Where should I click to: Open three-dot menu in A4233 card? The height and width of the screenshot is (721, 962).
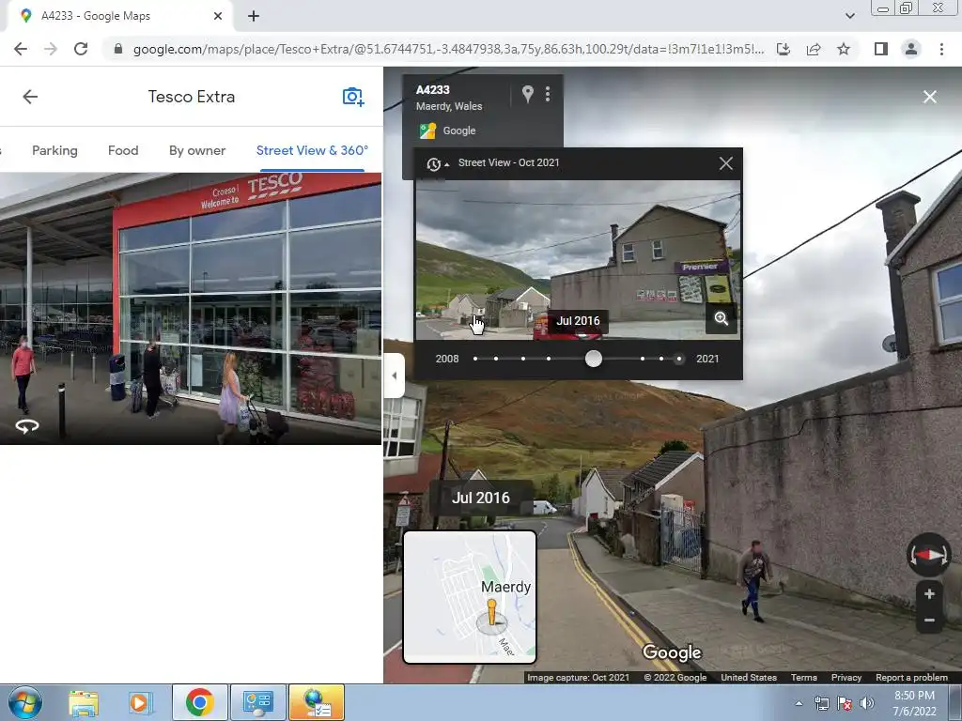click(x=548, y=94)
